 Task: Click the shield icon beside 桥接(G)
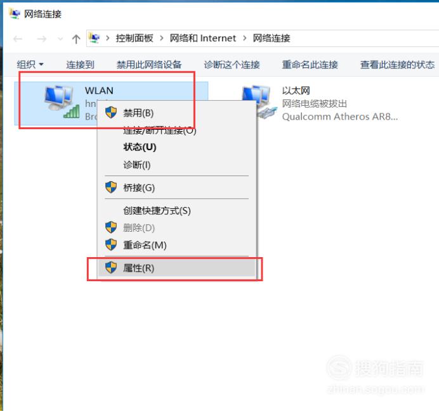[111, 187]
